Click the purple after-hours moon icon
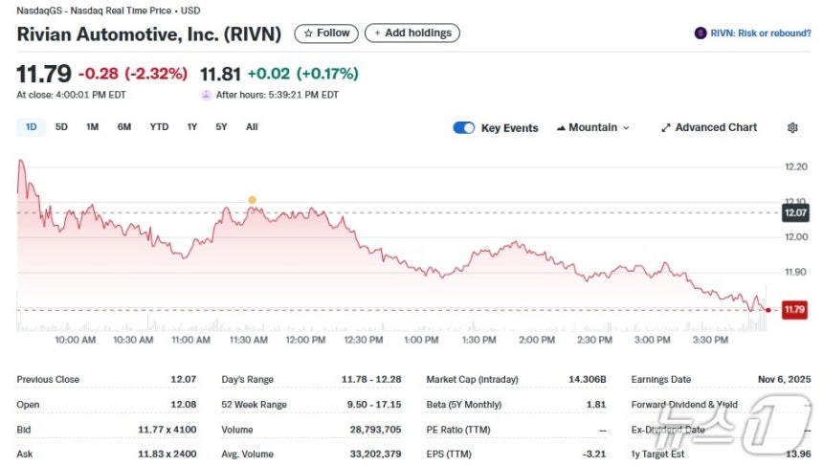 [207, 95]
